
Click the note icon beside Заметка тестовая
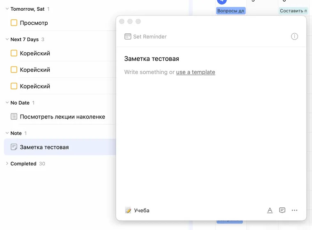coord(14,147)
